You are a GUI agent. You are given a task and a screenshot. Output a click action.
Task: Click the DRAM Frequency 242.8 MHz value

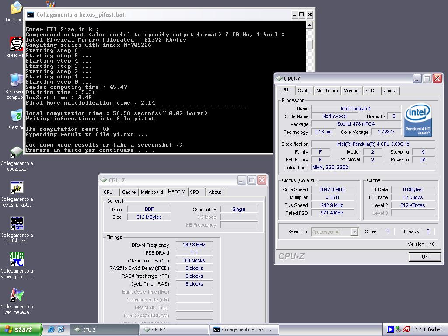pos(194,245)
